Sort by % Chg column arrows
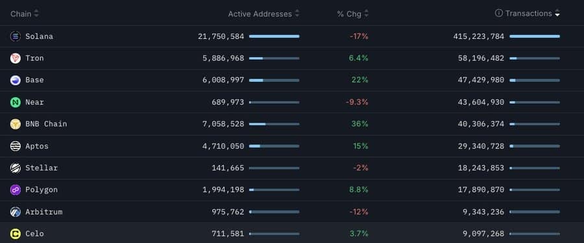Screen dimensions: 584x243 coord(366,14)
